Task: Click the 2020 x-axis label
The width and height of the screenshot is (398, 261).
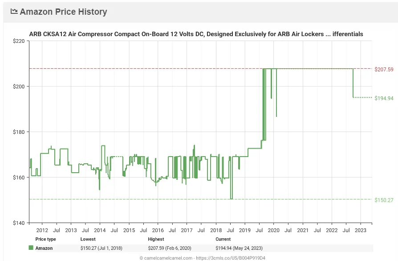Action: pyautogui.click(x=274, y=231)
